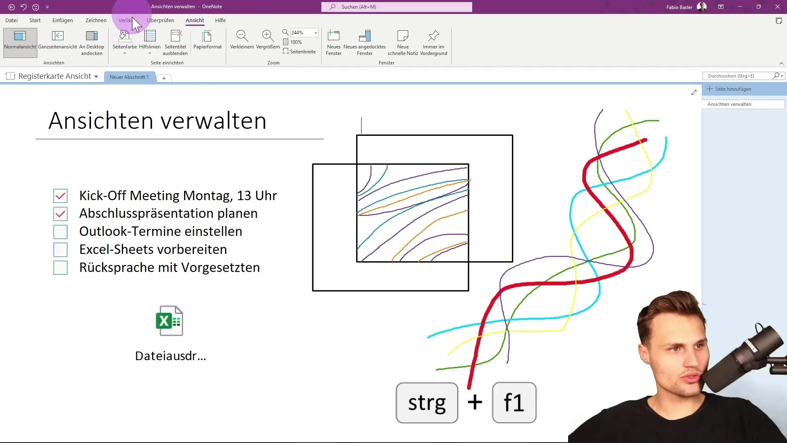Open Neues angedocktes Fenster
787x443 pixels.
pyautogui.click(x=364, y=42)
